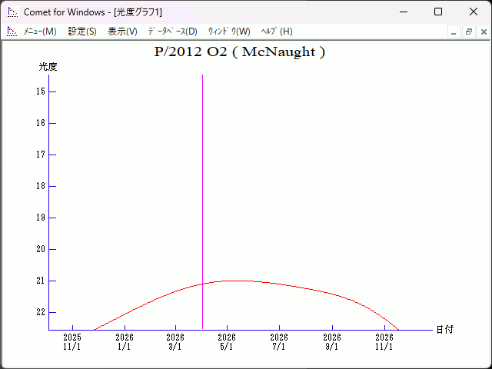Click the magnitude 21 tick label

point(41,281)
